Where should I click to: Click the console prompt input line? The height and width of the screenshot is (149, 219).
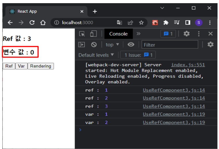pyautogui.click(x=146, y=130)
